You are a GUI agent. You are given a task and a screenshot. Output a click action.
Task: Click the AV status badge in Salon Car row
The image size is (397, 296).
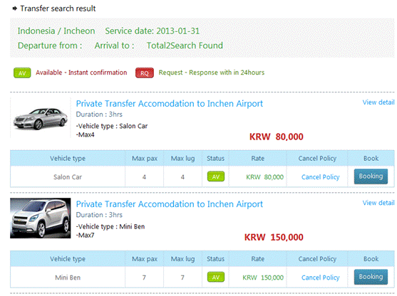pyautogui.click(x=216, y=176)
